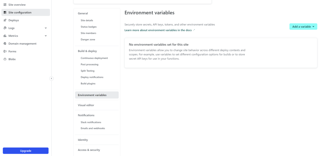321x156 pixels.
Task: Click the Site configuration icon
Action: tap(5, 12)
